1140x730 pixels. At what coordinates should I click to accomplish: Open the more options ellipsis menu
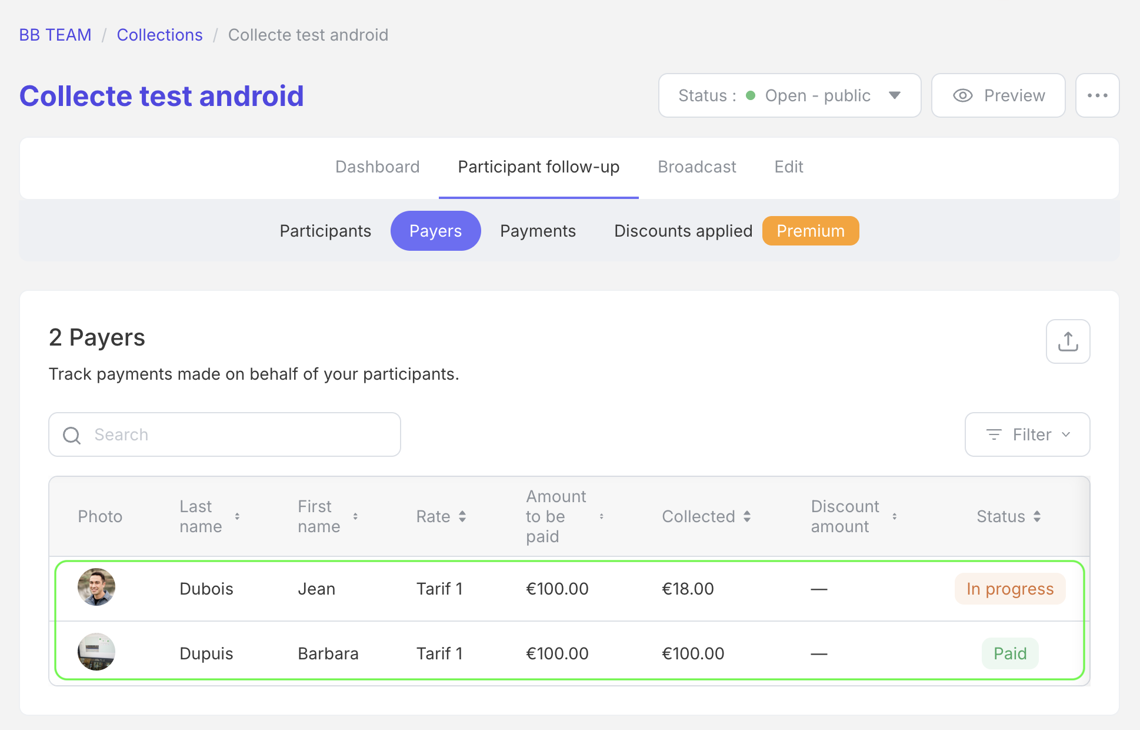click(x=1097, y=95)
